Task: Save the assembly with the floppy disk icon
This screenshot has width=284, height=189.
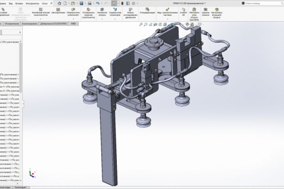Action: [x=82, y=3]
